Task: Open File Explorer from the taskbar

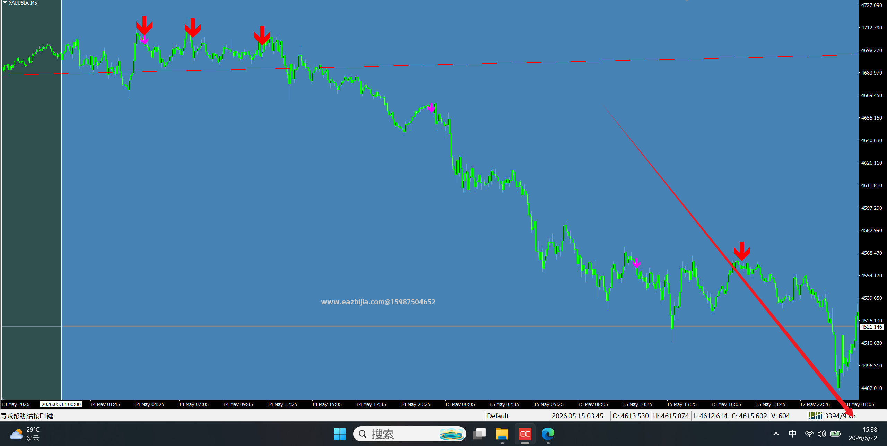Action: pyautogui.click(x=502, y=434)
